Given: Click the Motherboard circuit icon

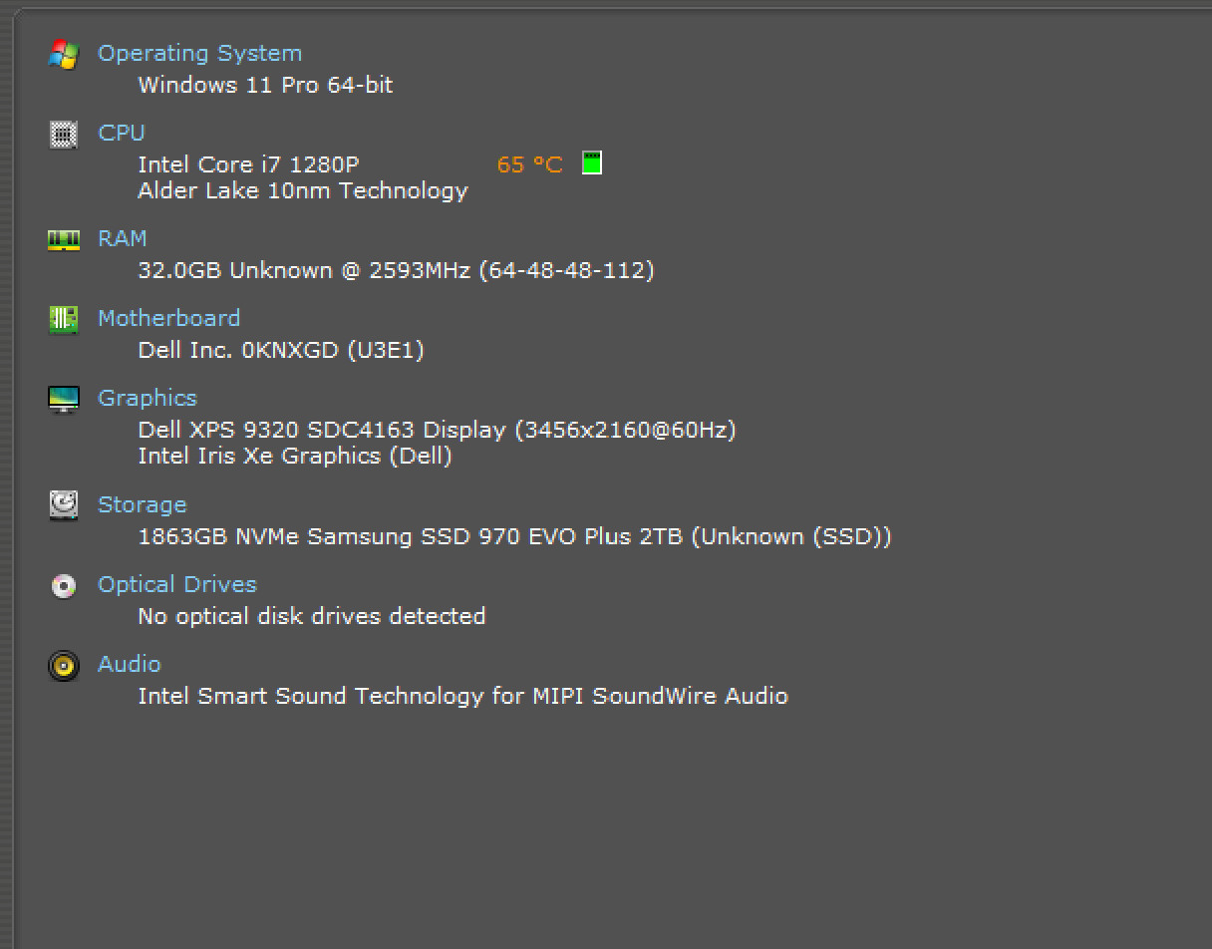Looking at the screenshot, I should click(x=64, y=319).
